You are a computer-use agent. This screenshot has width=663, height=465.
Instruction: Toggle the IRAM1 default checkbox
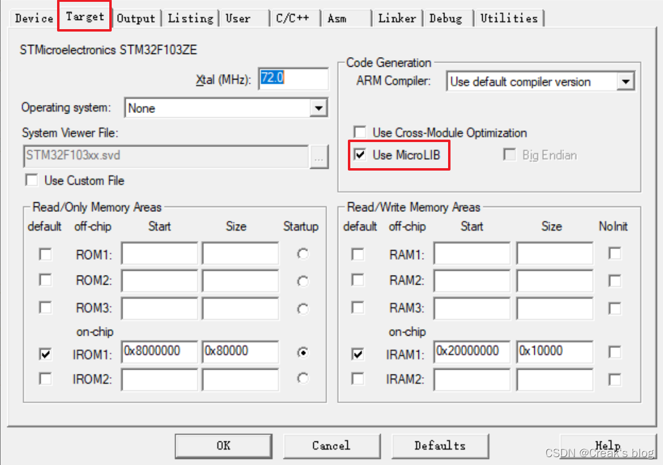(358, 354)
